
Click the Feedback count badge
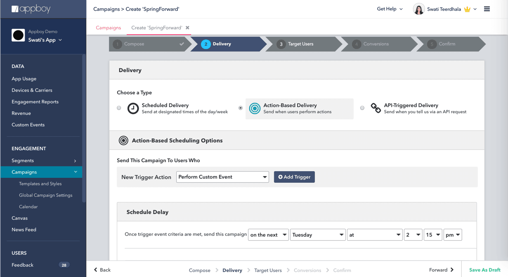pyautogui.click(x=64, y=265)
